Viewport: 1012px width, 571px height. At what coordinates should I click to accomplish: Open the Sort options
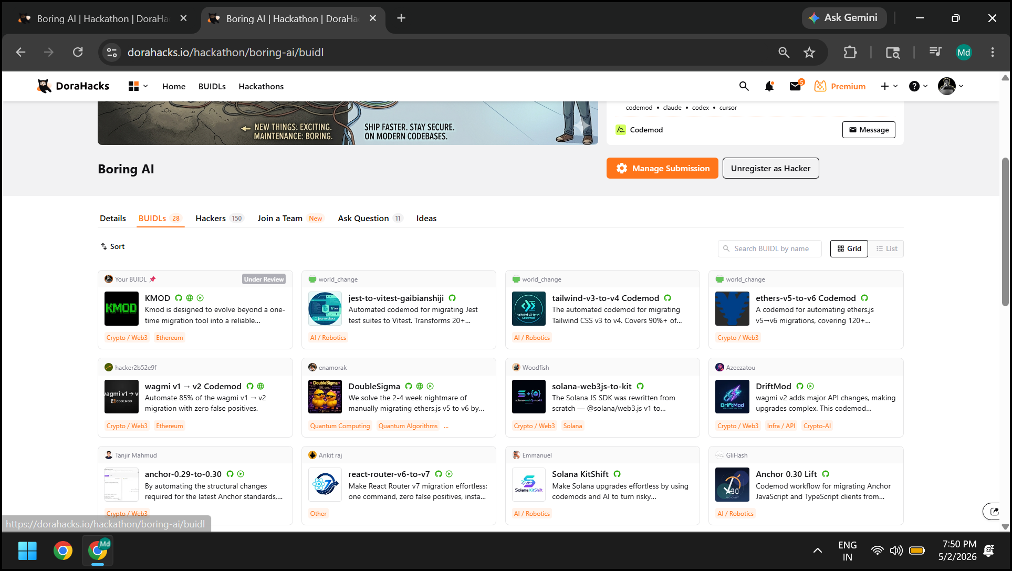[x=113, y=246]
